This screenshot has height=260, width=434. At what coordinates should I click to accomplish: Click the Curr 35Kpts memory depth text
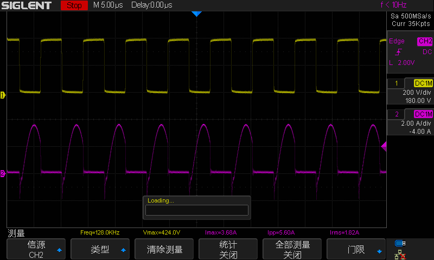(x=411, y=24)
